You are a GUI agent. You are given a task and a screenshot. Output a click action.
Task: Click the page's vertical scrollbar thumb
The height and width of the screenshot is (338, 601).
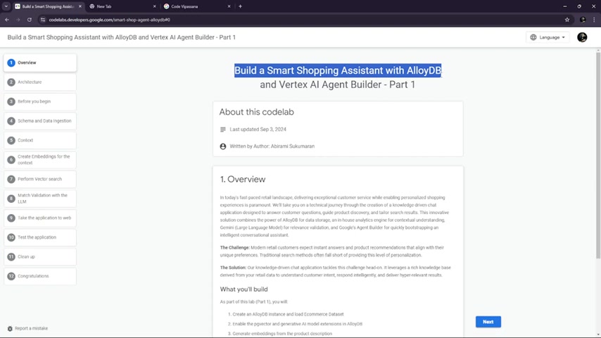pos(598,156)
